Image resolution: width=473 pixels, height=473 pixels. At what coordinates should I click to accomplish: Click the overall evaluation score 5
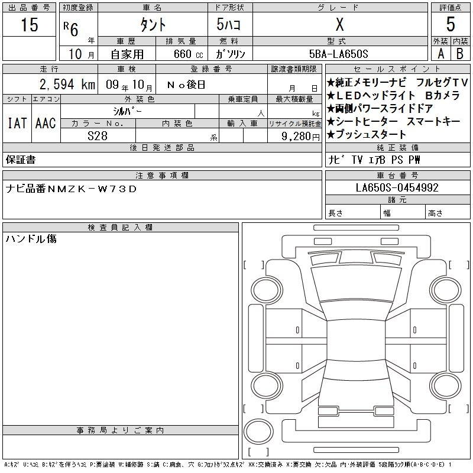click(x=450, y=25)
